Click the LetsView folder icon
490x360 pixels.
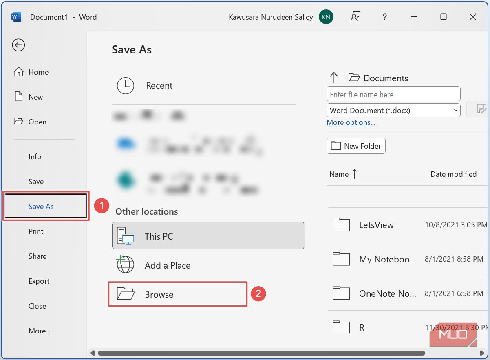(341, 224)
